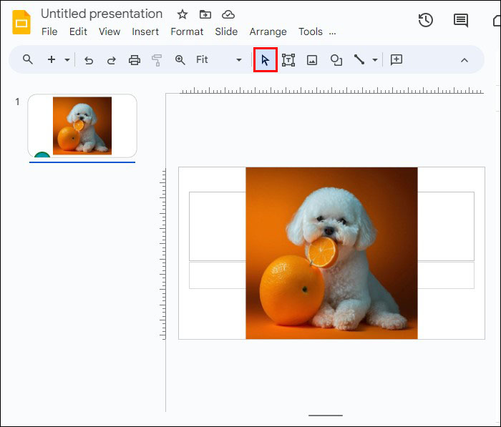Expand the line type dropdown arrow

[x=374, y=60]
